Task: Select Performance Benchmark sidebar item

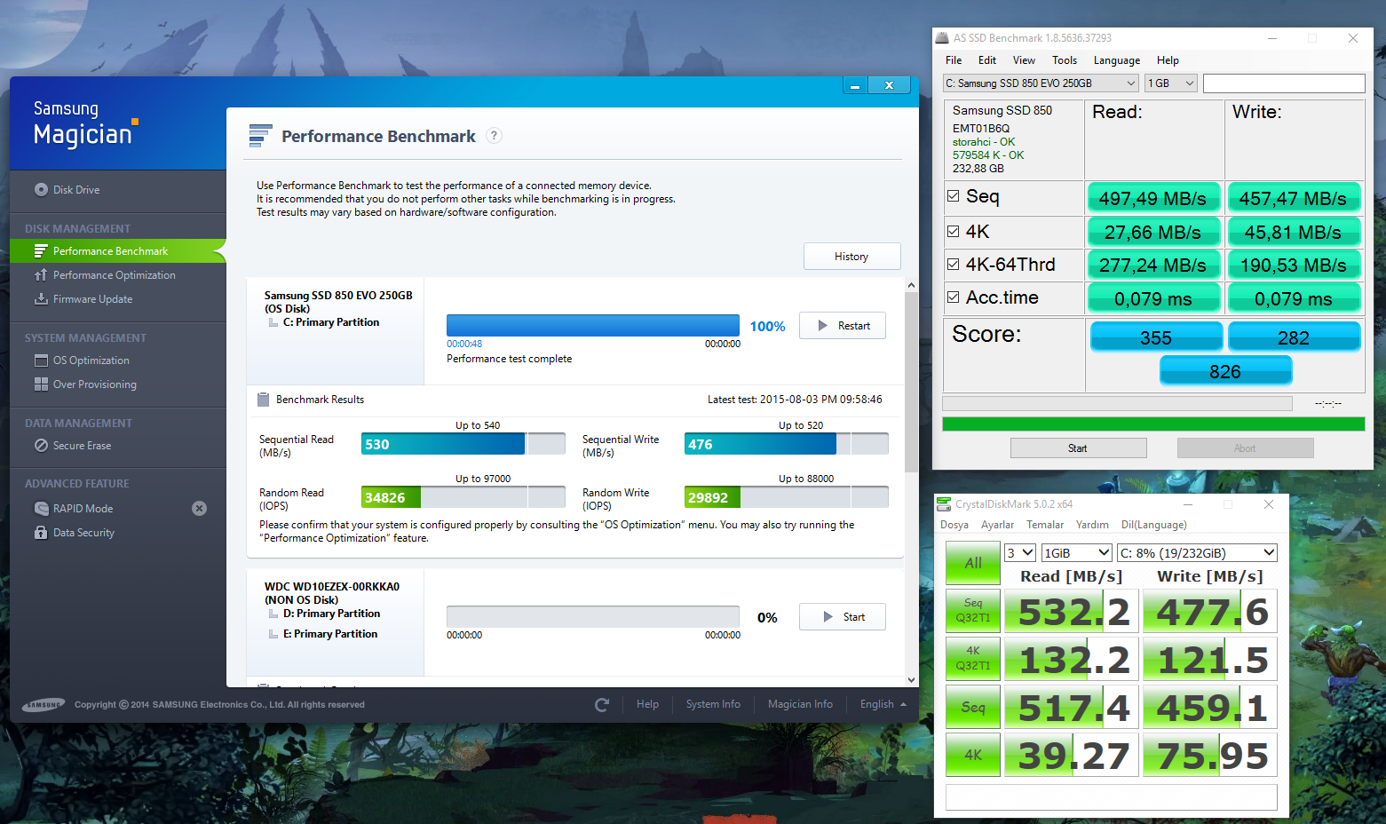Action: pyautogui.click(x=118, y=251)
